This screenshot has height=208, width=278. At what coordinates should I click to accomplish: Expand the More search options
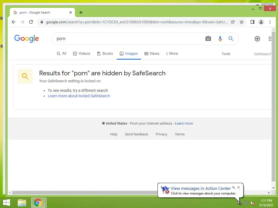tap(172, 53)
